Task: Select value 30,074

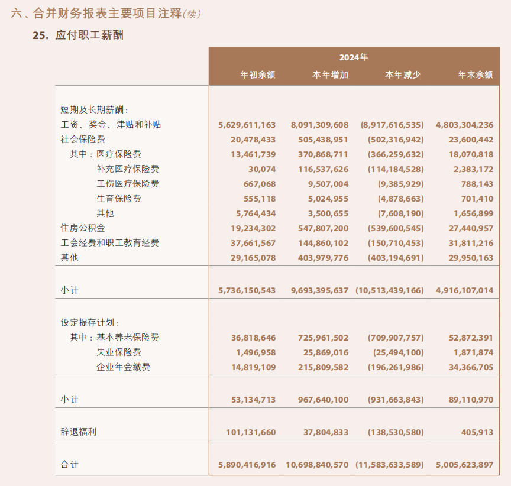Action: tap(261, 169)
